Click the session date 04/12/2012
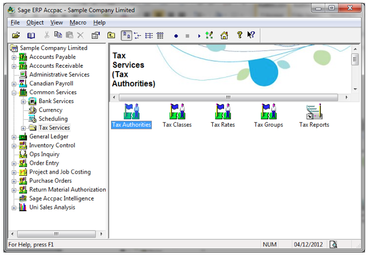The height and width of the screenshot is (257, 369). 309,245
